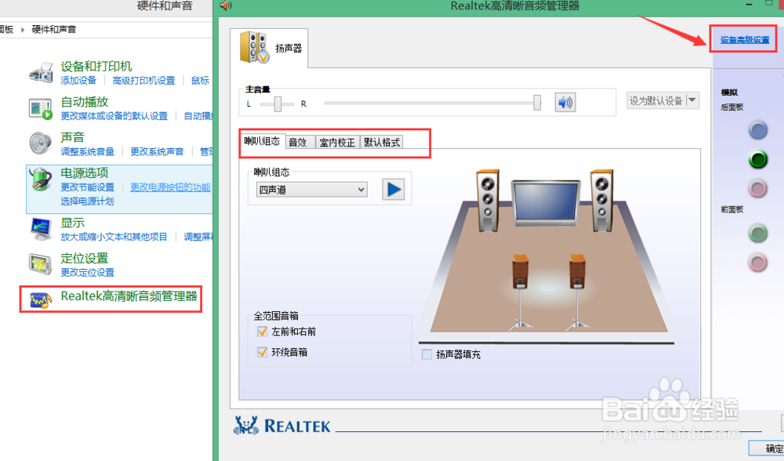Click the pink rear panel audio jack
Screen dimensions: 784x461
758,188
